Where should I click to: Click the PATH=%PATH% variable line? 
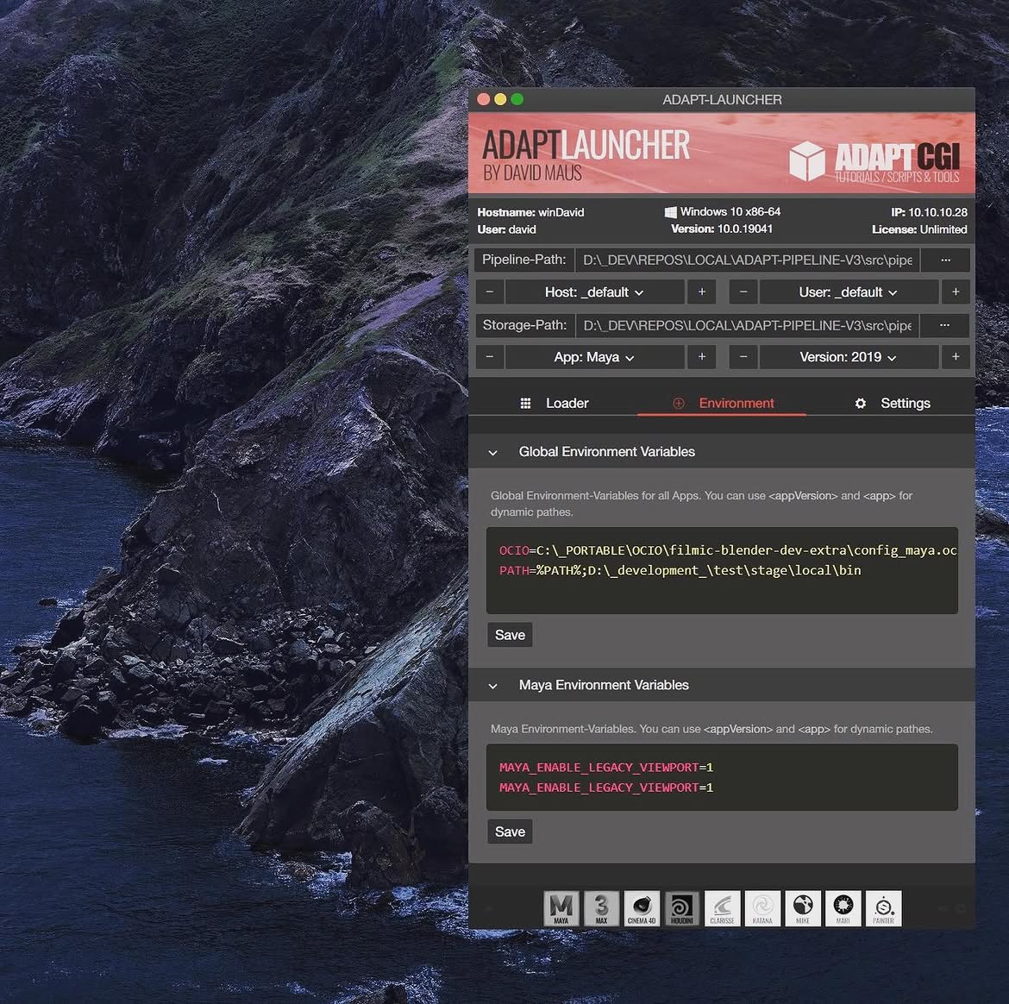click(x=680, y=570)
